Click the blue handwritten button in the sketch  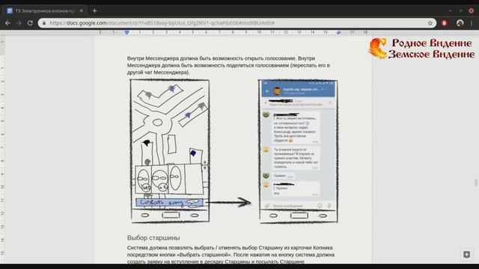click(169, 202)
